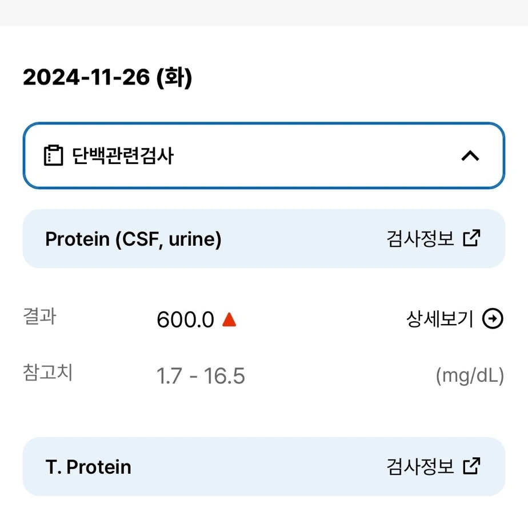The image size is (528, 528).
Task: Click the clipboard icon beside 단백관련검사
Action: tap(53, 155)
